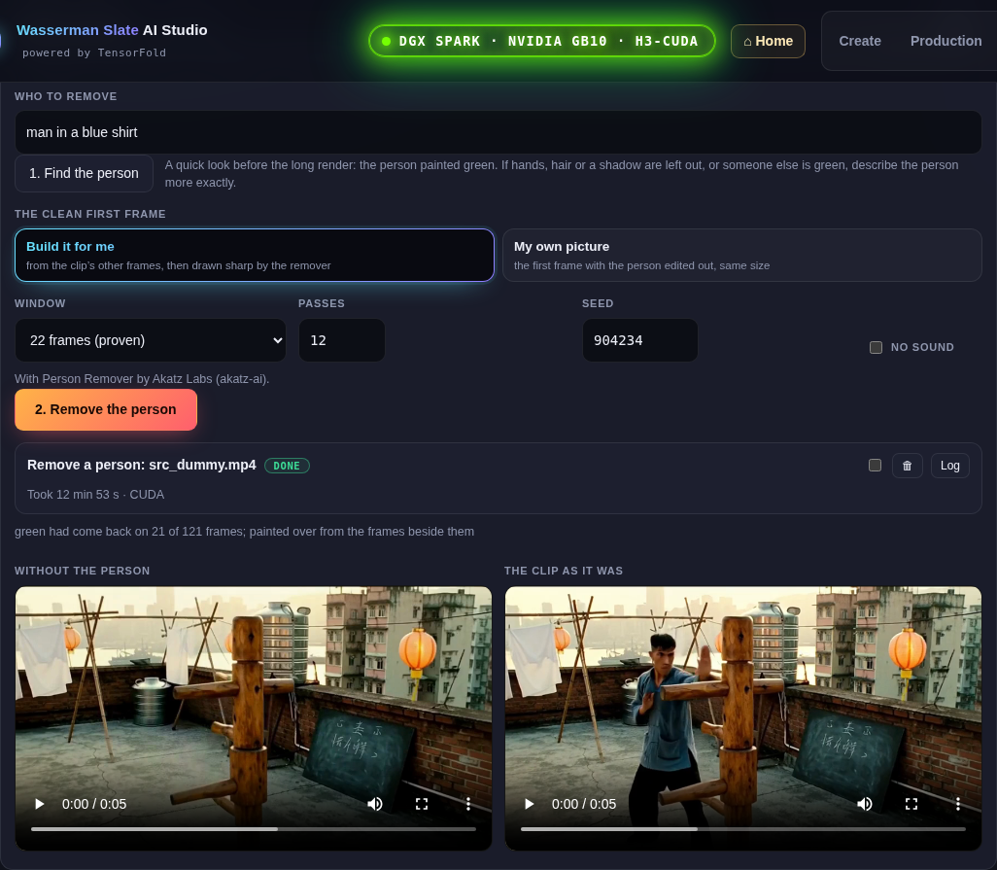The image size is (997, 870).
Task: Go to the Home page
Action: click(x=768, y=42)
